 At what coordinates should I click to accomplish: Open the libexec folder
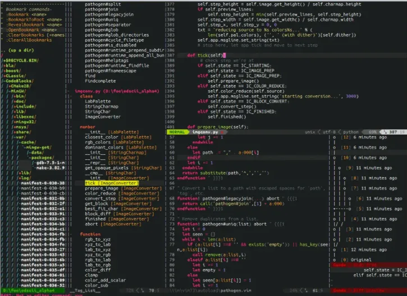point(25,117)
